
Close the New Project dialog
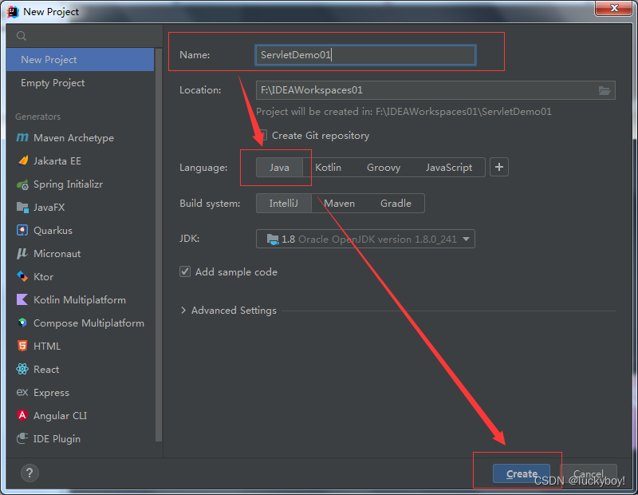(x=614, y=8)
